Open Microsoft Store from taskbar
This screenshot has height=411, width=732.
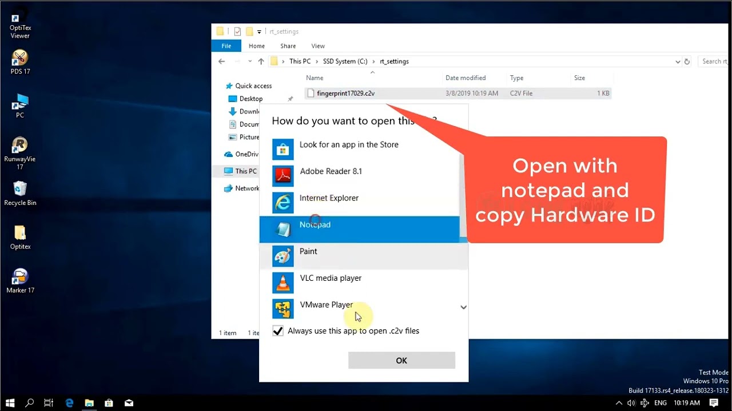click(x=109, y=403)
